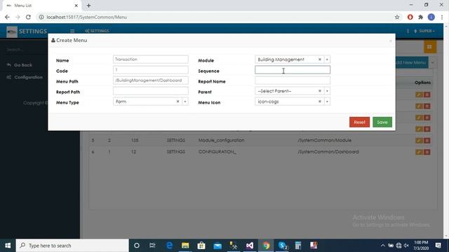This screenshot has width=449, height=252.
Task: Open the Chrome profile avatar
Action: 431,17
